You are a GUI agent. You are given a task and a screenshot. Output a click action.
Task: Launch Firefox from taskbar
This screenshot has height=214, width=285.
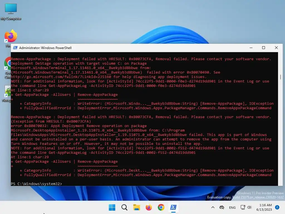149,207
